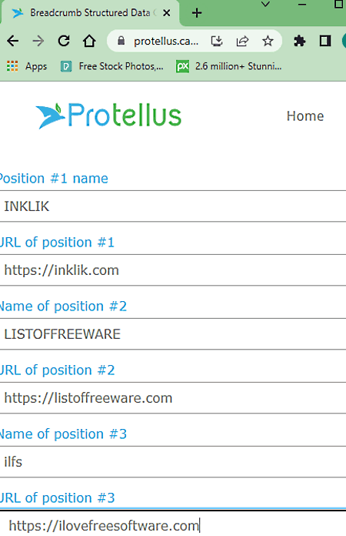The height and width of the screenshot is (536, 346).
Task: Click the Home menu item
Action: pos(305,116)
